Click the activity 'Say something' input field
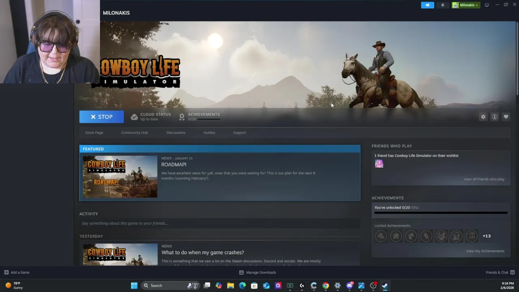 pyautogui.click(x=220, y=223)
